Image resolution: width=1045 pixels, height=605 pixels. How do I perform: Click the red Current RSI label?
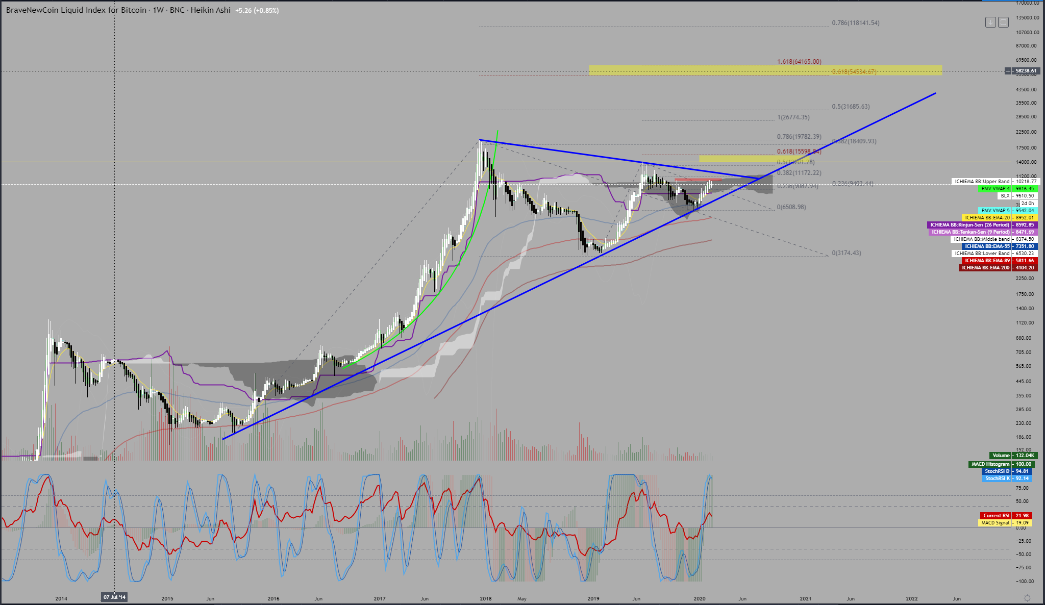996,516
